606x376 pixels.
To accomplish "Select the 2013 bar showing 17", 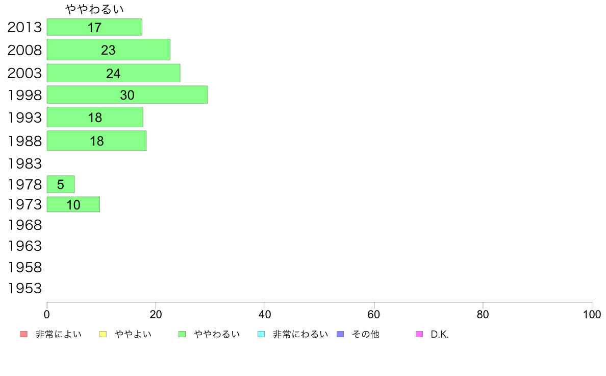I will tap(94, 27).
